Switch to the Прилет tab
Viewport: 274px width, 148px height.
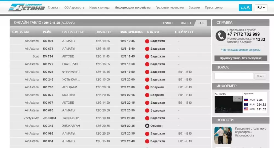point(167,23)
